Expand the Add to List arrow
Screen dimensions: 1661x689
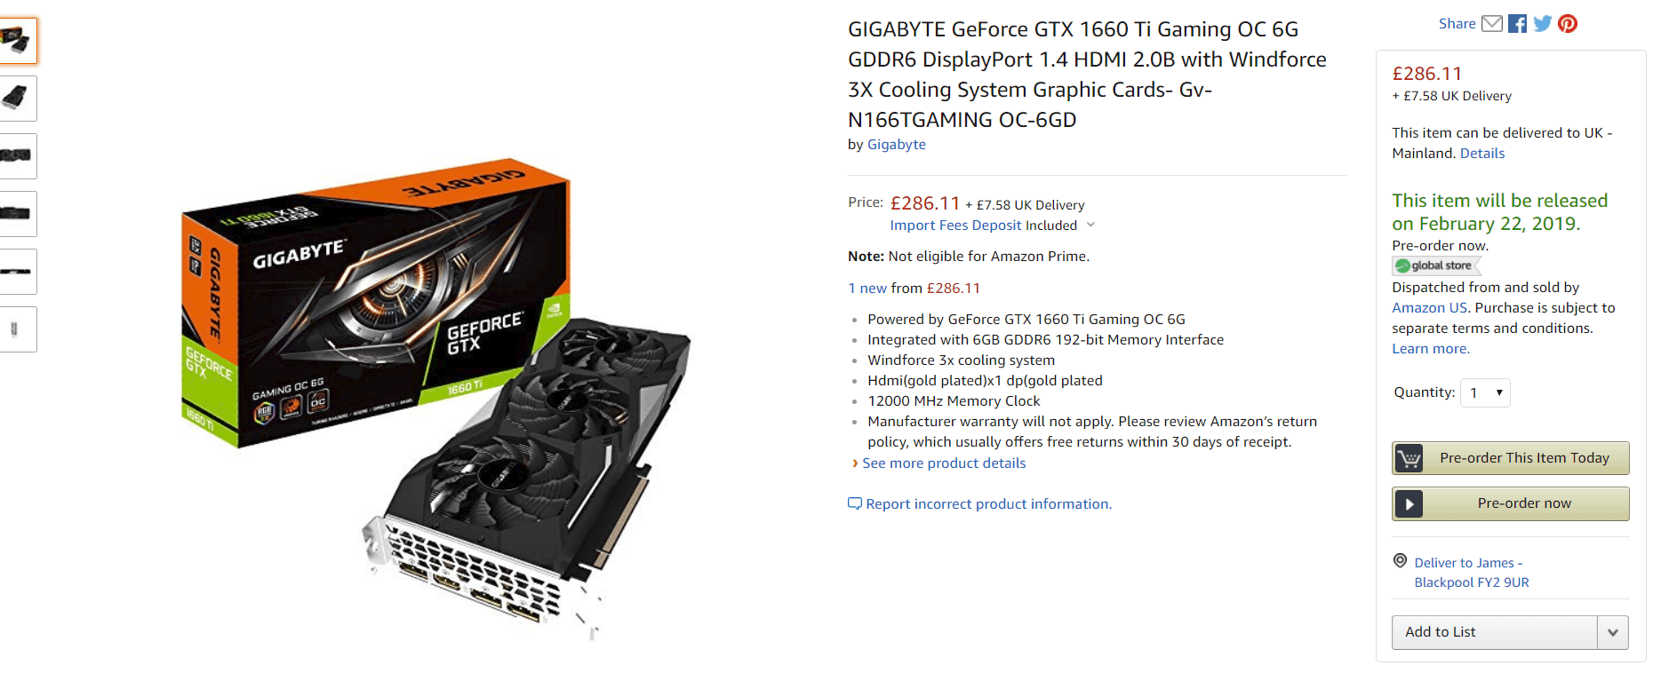[x=1612, y=632]
